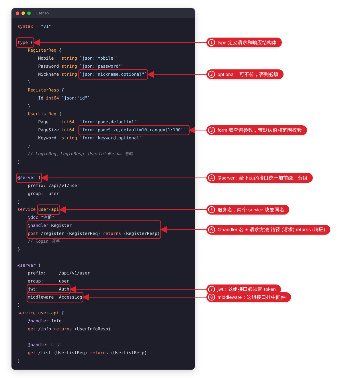
Task: Click the syntax = "v1" line
Action: [x=34, y=26]
